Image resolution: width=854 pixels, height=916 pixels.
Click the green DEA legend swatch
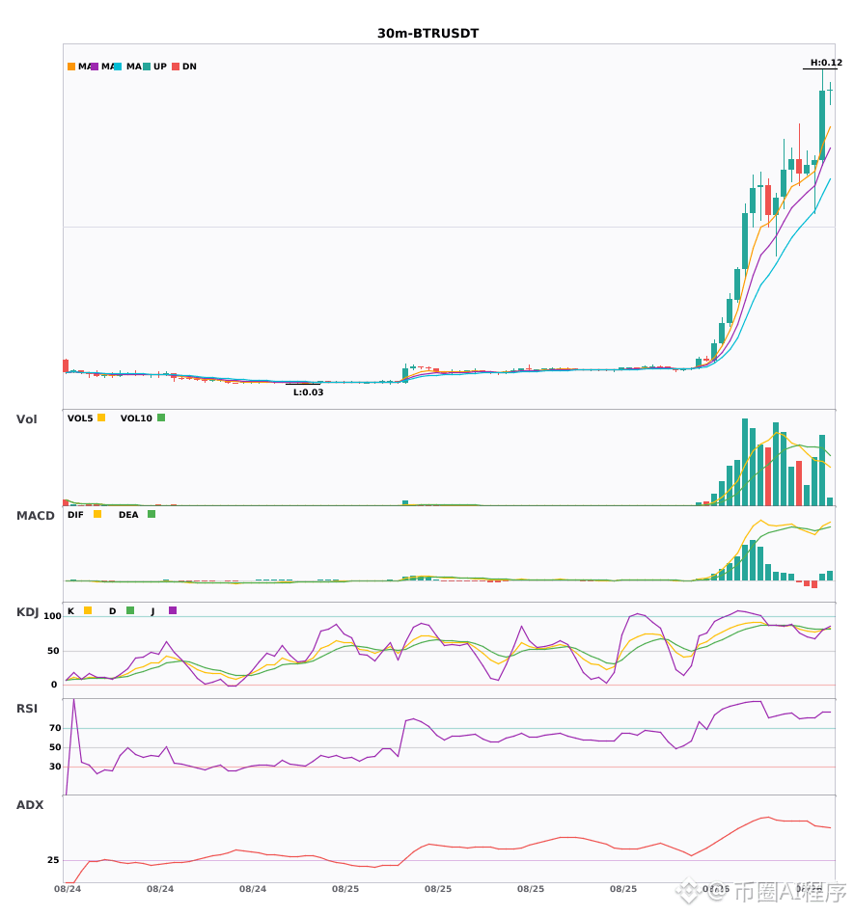point(152,514)
